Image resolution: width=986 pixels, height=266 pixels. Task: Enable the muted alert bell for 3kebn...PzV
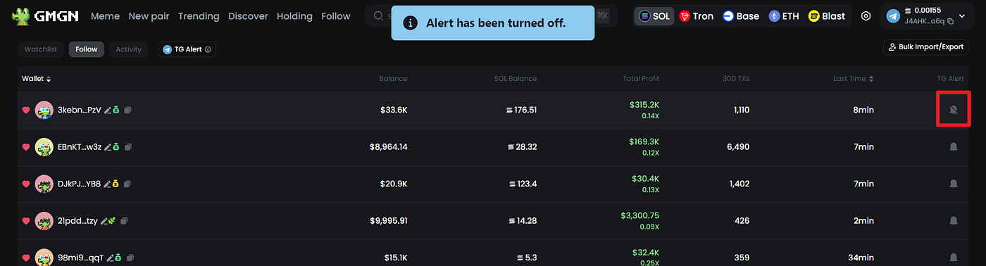coord(954,110)
